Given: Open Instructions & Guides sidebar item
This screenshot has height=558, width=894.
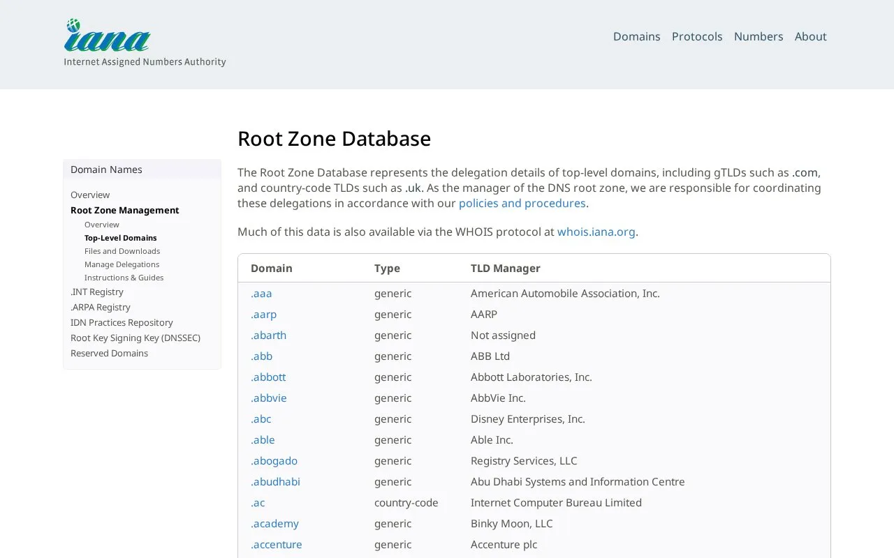Looking at the screenshot, I should [124, 278].
